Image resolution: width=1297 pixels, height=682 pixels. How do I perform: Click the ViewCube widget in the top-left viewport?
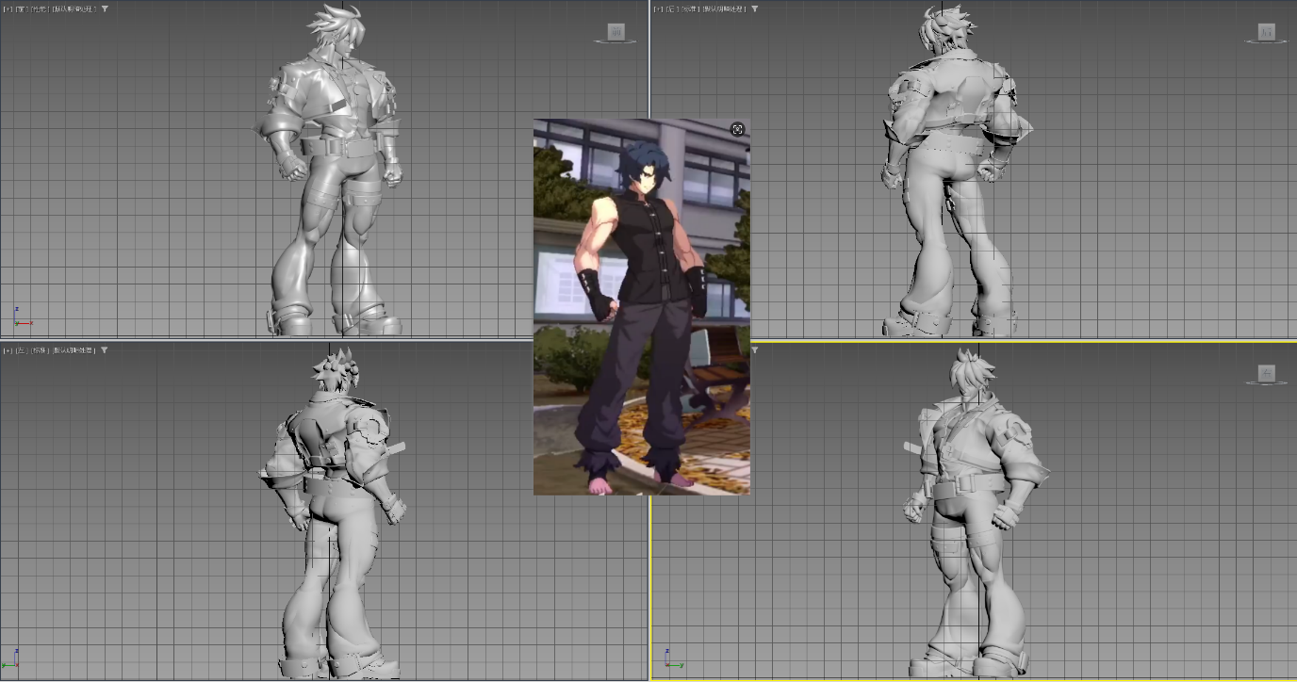(617, 32)
